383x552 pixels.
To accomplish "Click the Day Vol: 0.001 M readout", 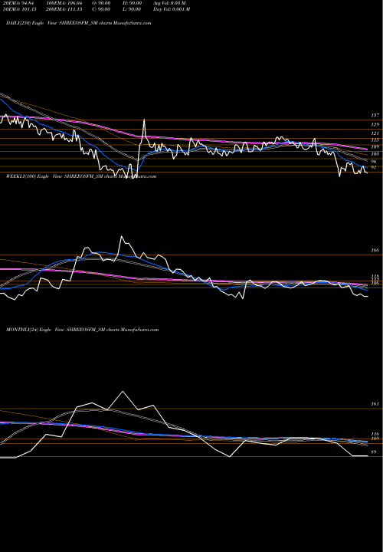I will click(172, 9).
